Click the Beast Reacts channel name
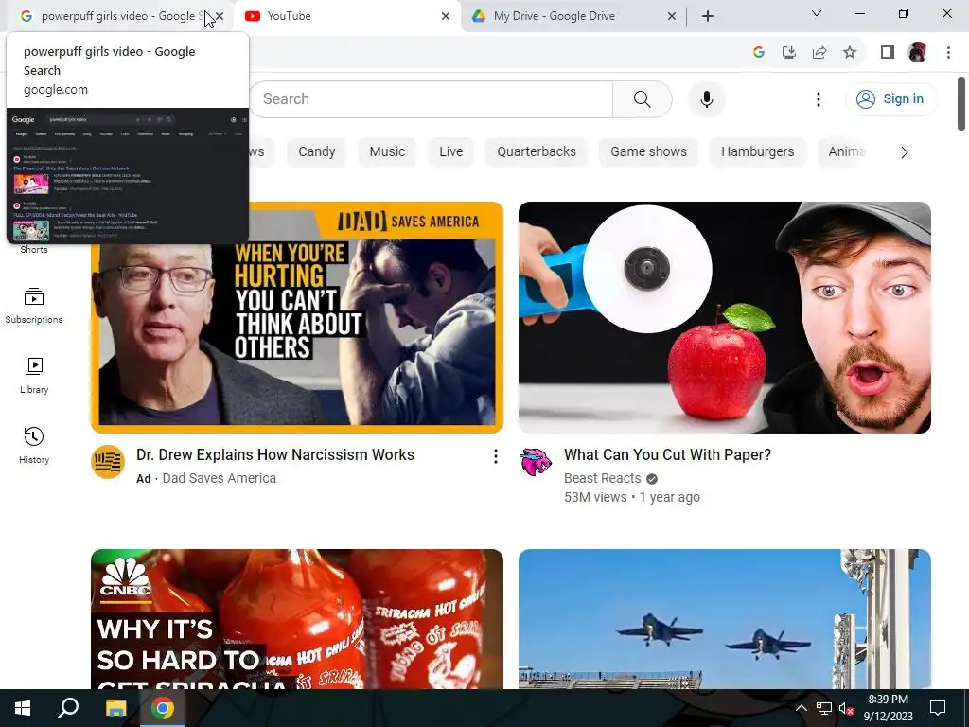This screenshot has width=969, height=727. [603, 478]
